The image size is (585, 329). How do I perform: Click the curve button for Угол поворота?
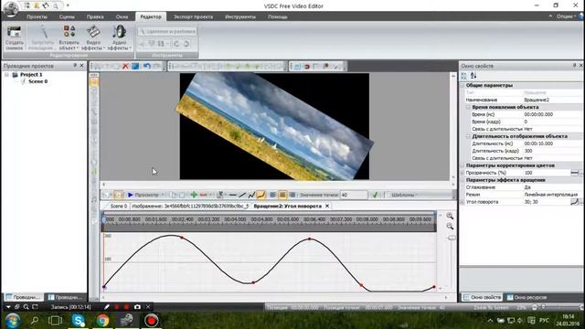(574, 202)
